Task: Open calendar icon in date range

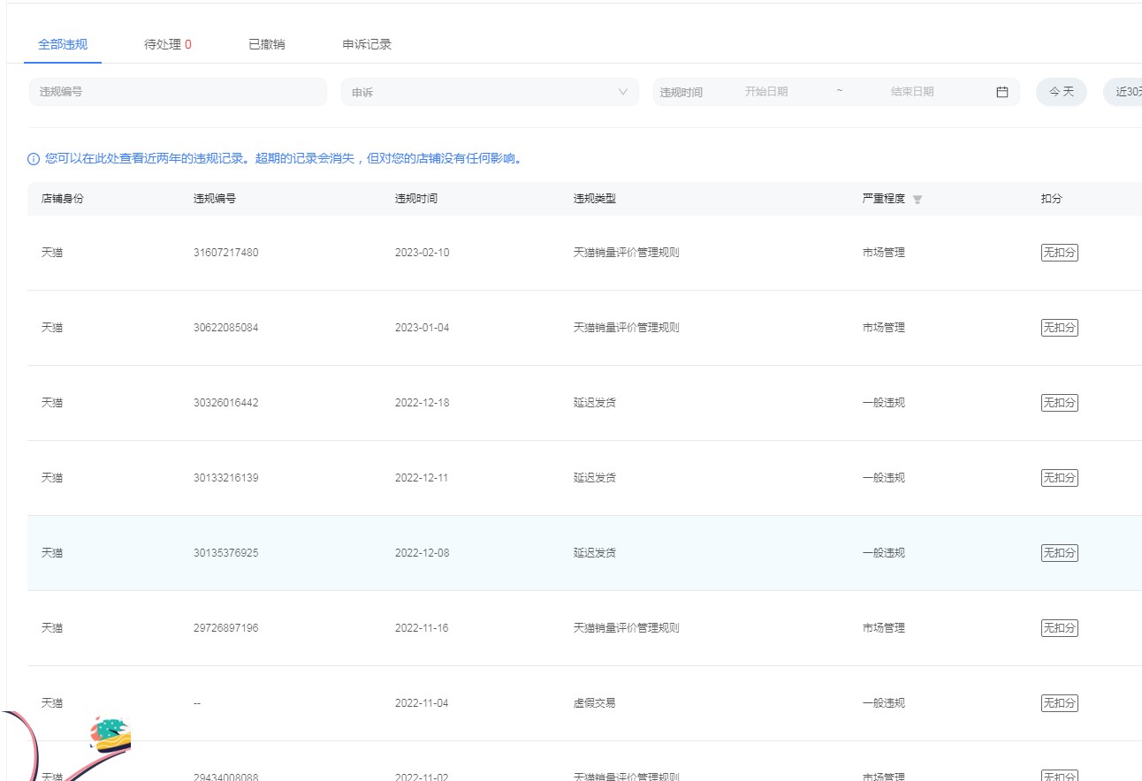Action: [x=1002, y=92]
